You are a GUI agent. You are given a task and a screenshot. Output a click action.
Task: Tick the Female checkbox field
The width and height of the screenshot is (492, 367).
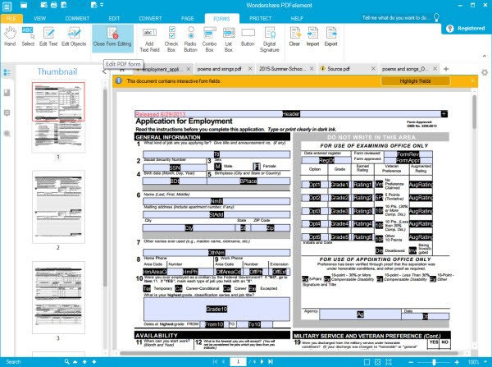pos(257,166)
